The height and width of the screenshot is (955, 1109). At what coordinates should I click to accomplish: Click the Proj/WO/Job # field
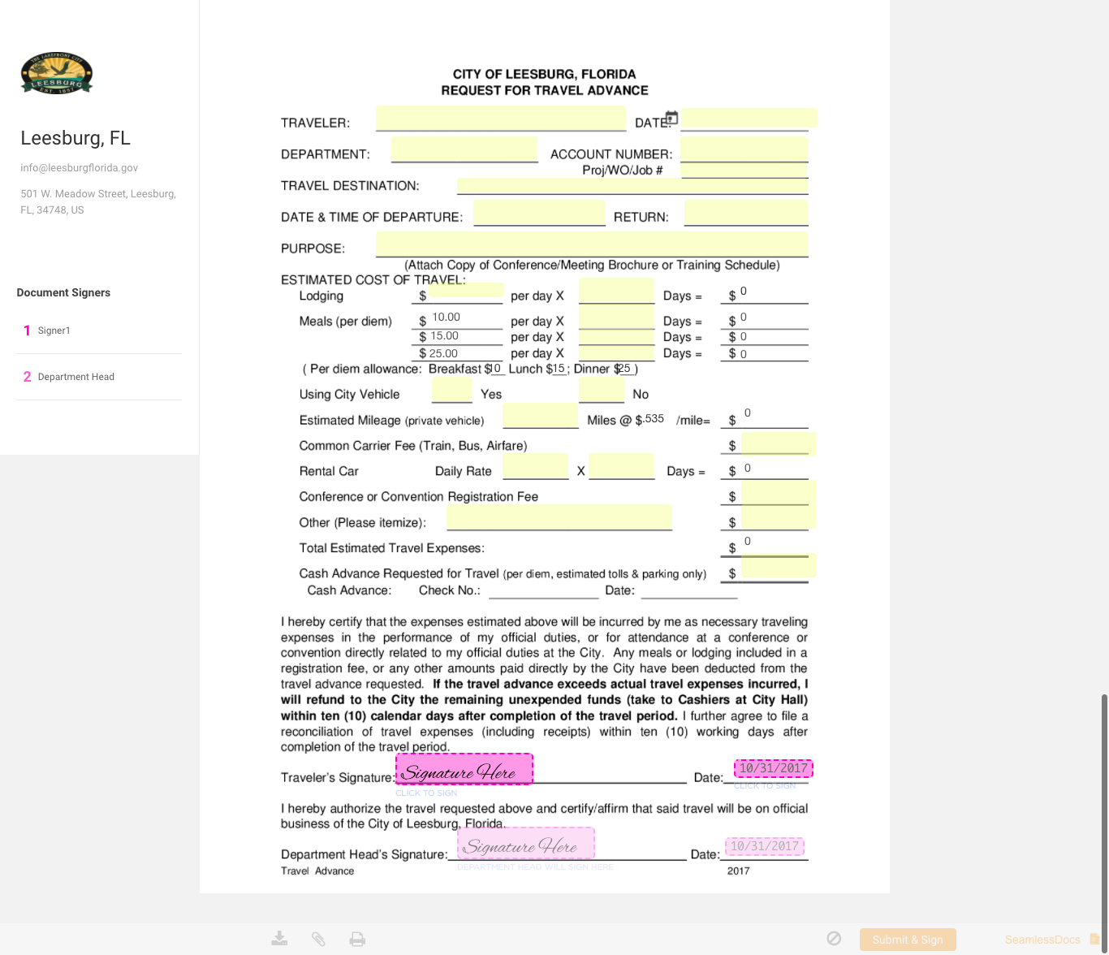pyautogui.click(x=744, y=171)
